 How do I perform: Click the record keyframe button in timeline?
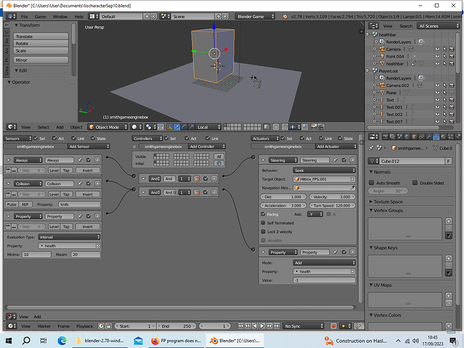(334, 326)
